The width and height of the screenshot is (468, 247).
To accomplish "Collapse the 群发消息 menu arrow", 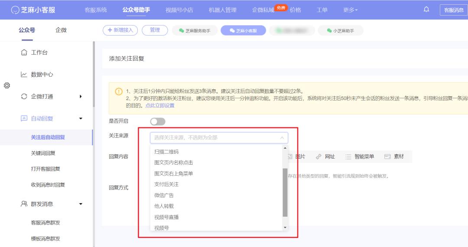I will 81,204.
